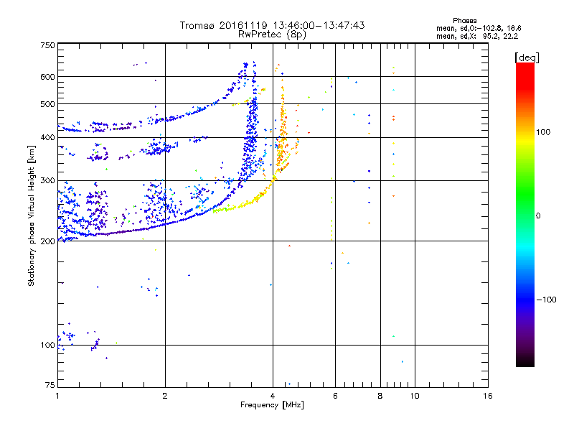Viewport: 574px width, 431px height.
Task: Click the y-axis tick label '300'
Action: 47,181
